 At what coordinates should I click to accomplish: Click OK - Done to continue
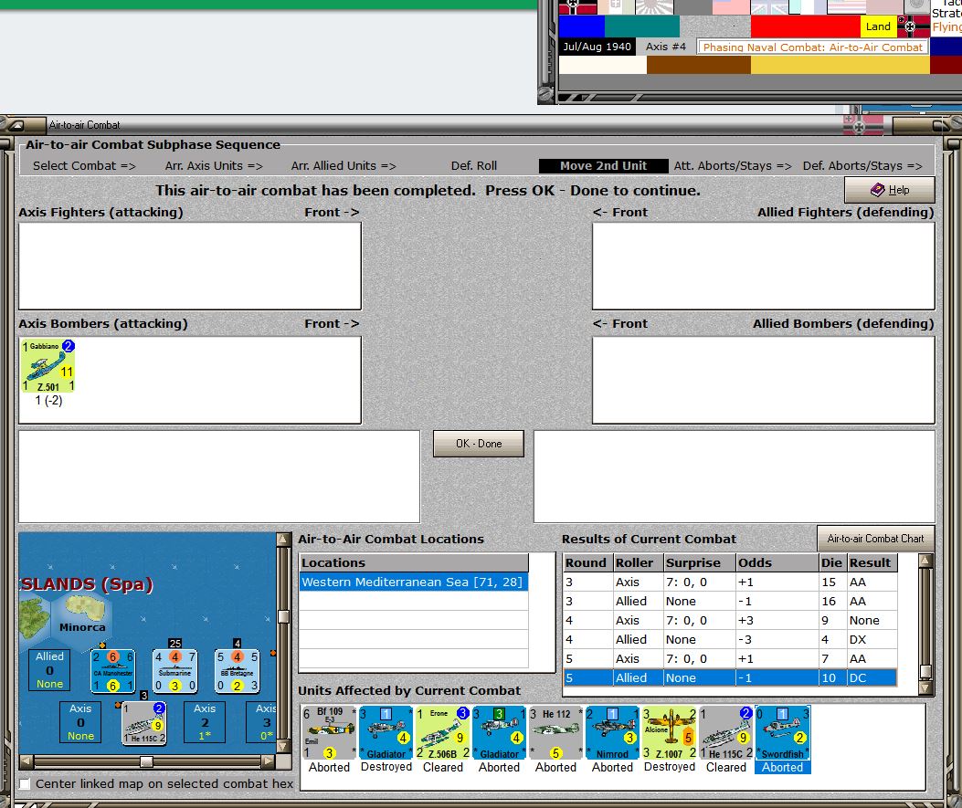coord(479,443)
